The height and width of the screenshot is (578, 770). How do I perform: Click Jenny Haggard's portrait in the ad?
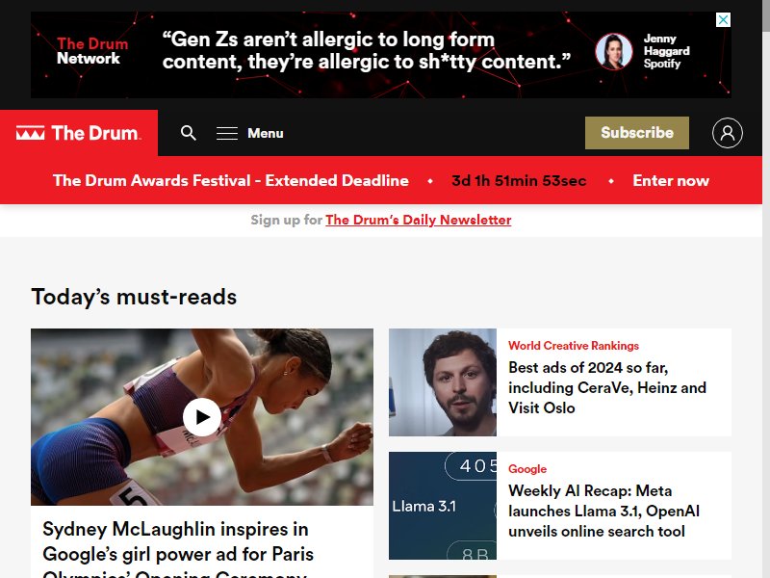tap(614, 52)
